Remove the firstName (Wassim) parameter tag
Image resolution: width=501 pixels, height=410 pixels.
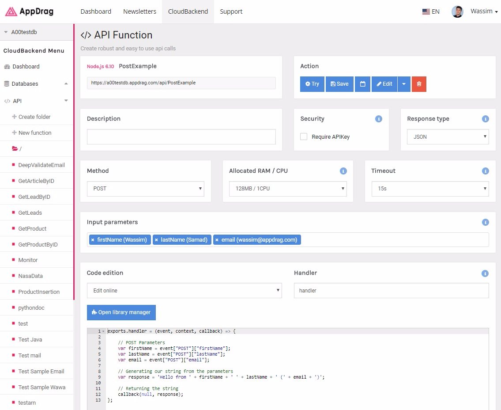tap(93, 240)
